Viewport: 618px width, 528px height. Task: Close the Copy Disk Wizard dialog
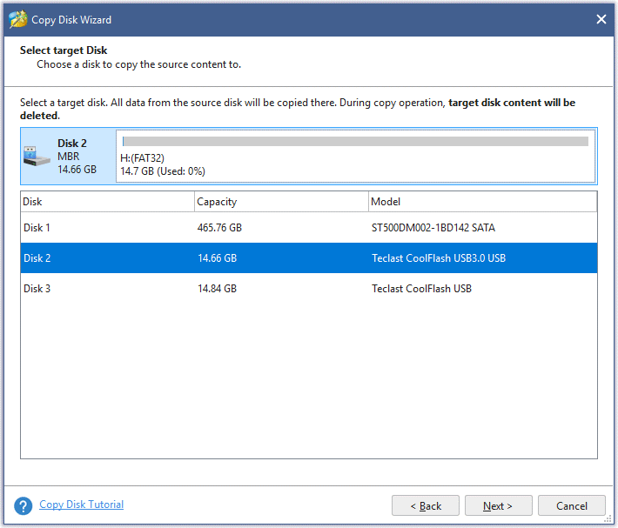pos(601,19)
